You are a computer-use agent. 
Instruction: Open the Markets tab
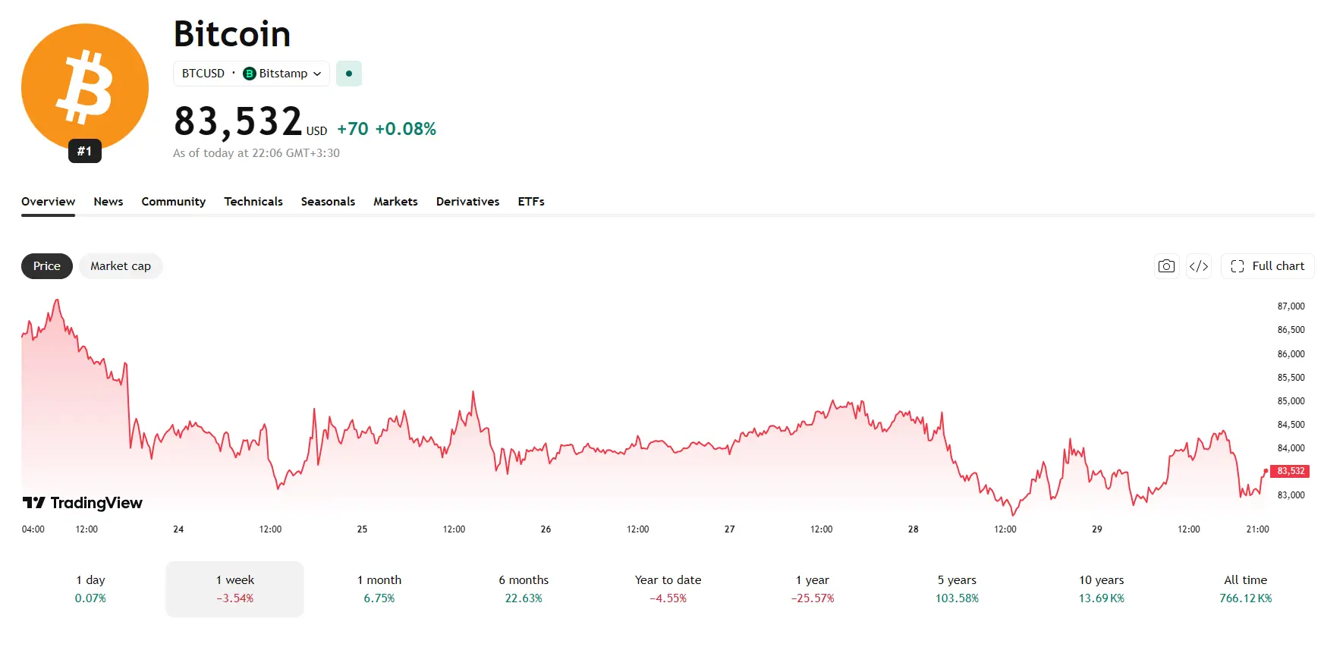tap(395, 202)
